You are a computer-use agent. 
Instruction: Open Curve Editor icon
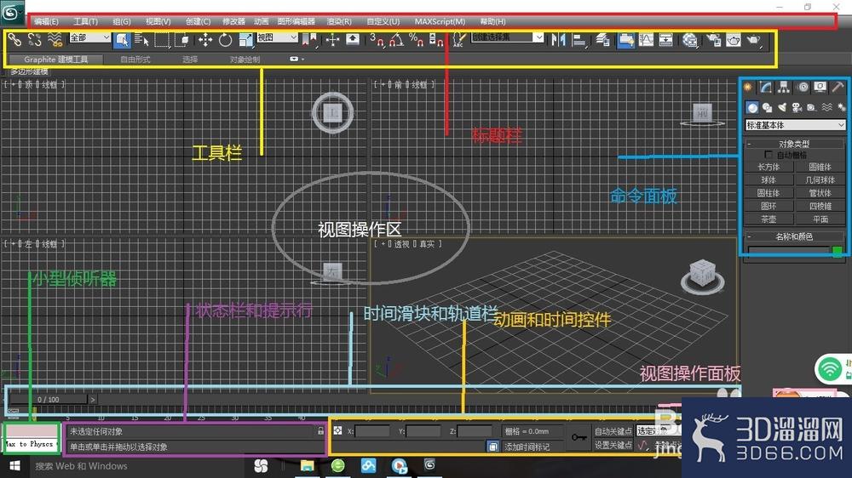[646, 40]
